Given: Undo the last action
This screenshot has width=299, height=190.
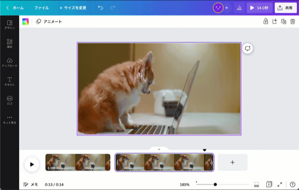Looking at the screenshot, I should click(x=100, y=8).
